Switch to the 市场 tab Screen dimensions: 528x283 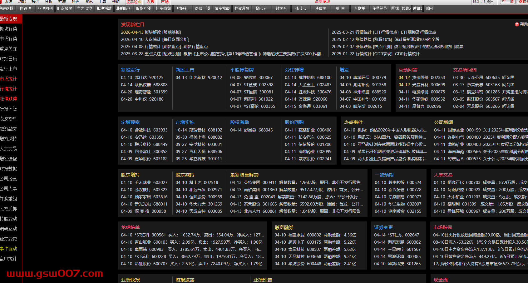(165, 2)
